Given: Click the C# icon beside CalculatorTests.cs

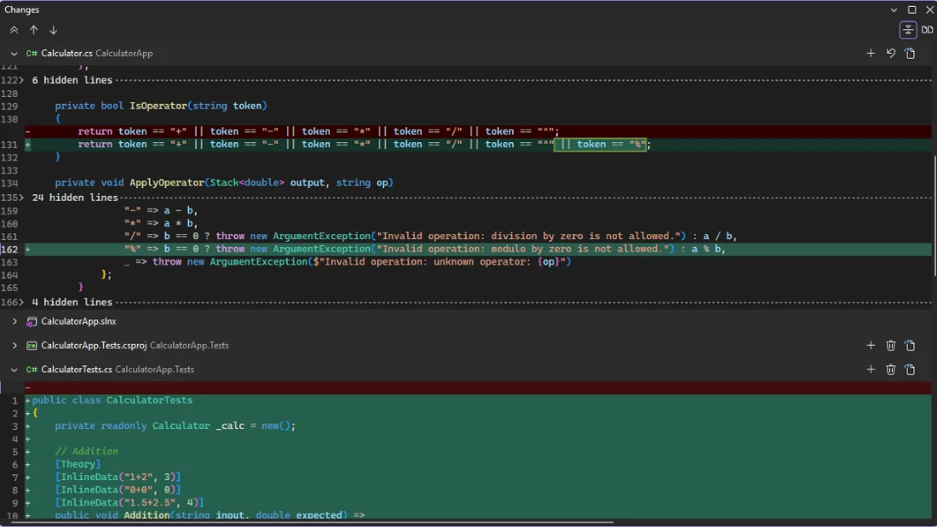Looking at the screenshot, I should click(32, 369).
